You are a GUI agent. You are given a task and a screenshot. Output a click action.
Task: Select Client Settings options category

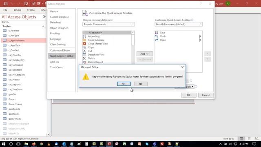click(58, 45)
